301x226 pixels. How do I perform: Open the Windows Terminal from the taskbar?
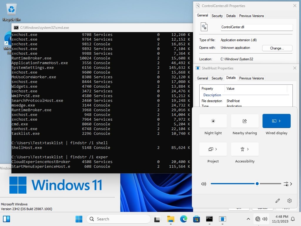click(x=209, y=219)
